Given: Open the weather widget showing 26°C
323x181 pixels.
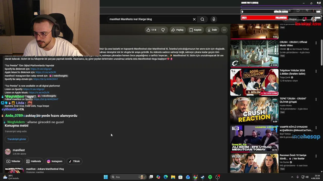Looking at the screenshot, I should point(11,177).
